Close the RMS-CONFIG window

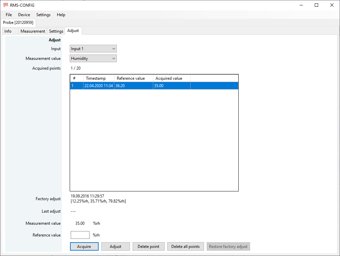click(332, 5)
